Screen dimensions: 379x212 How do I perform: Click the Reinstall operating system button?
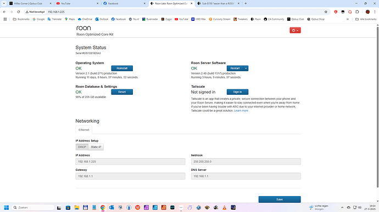(x=122, y=68)
